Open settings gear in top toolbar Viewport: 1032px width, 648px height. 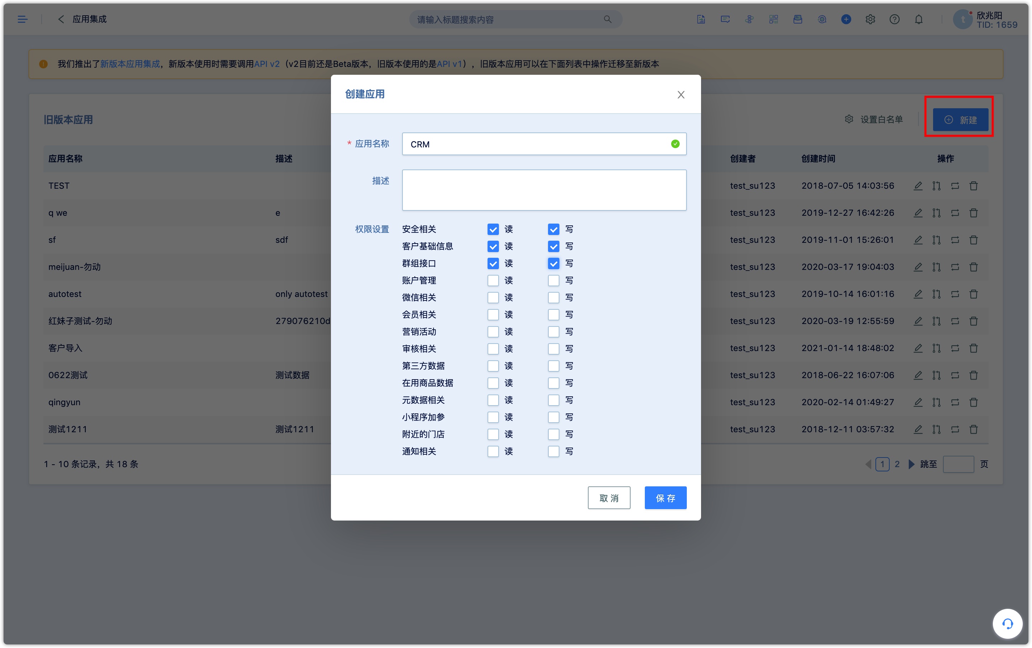(x=870, y=19)
